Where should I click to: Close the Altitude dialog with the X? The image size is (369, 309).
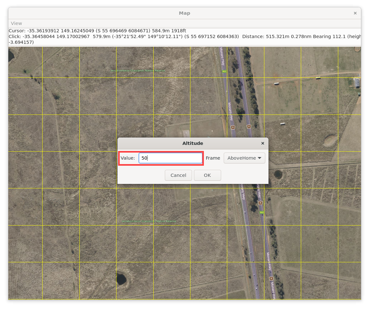pos(262,143)
